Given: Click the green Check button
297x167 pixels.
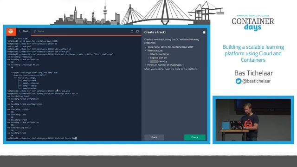Looking at the screenshot, I should pos(195,137).
